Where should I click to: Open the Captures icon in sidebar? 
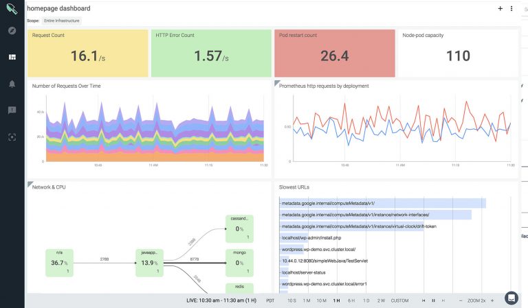12,137
